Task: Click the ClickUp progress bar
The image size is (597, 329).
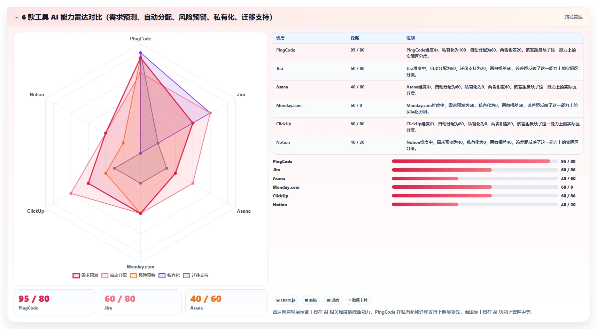Action: tap(475, 196)
